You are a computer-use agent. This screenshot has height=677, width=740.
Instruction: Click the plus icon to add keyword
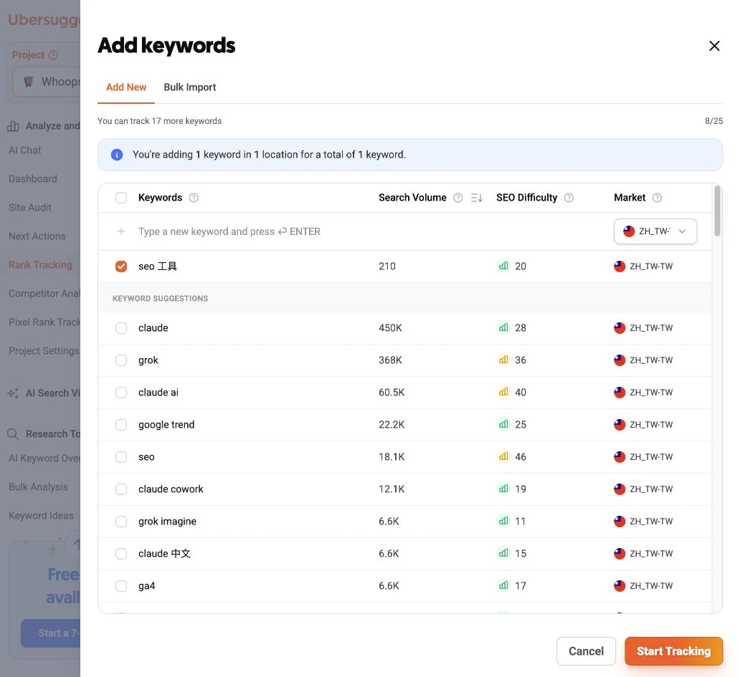pos(121,231)
